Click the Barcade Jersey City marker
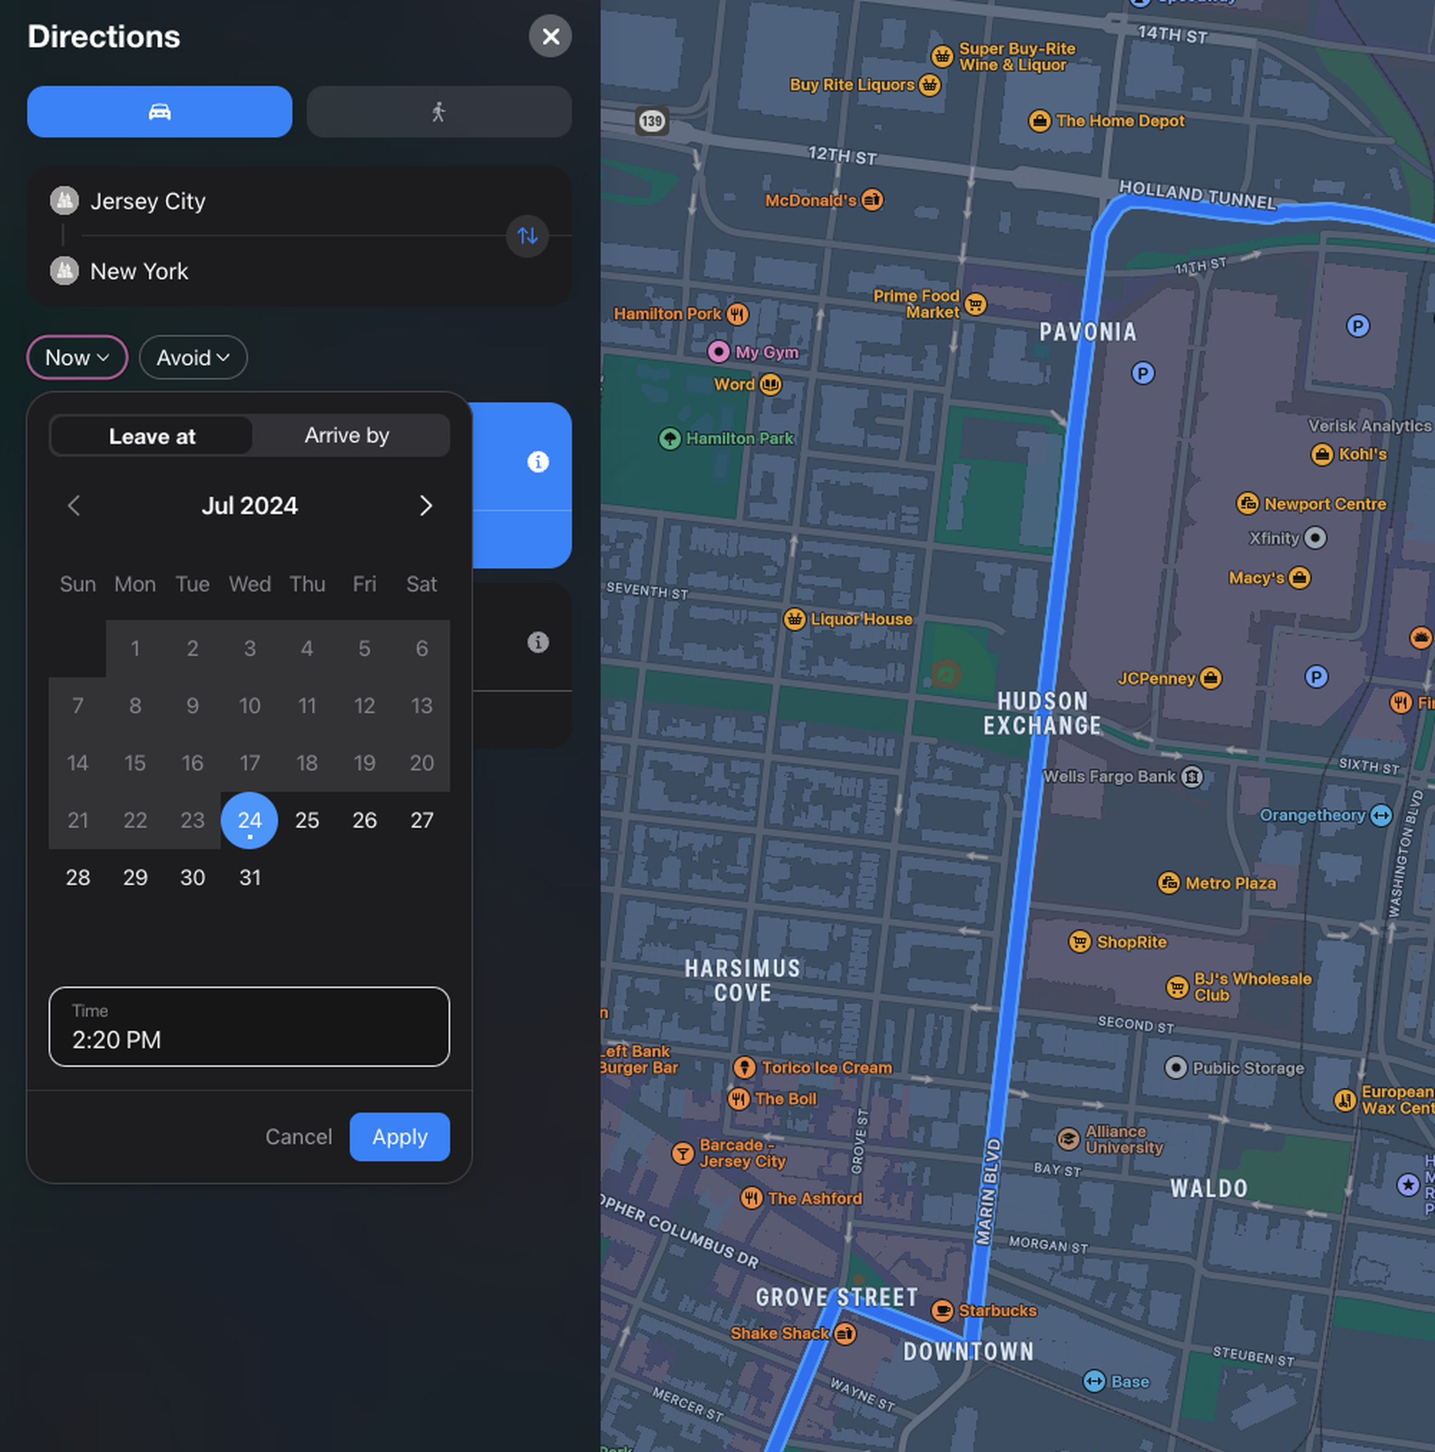 pos(682,1153)
